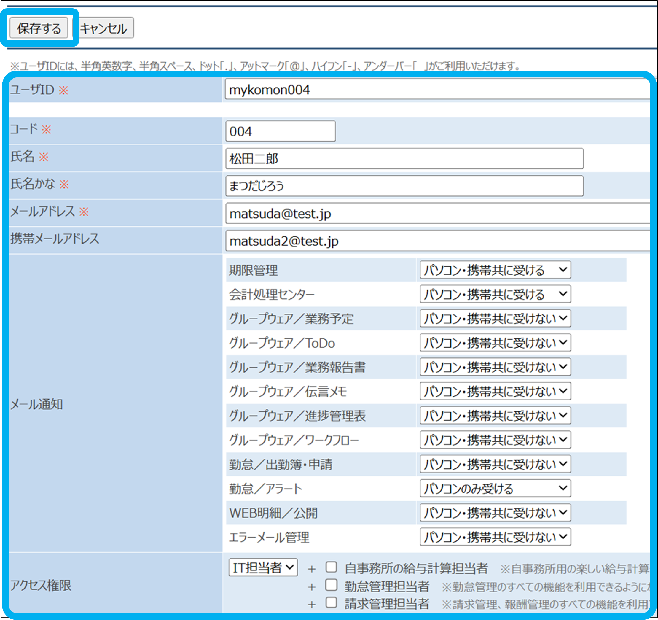The image size is (658, 620).
Task: Enable the 勤怠管理担当者 checkbox
Action: click(331, 585)
